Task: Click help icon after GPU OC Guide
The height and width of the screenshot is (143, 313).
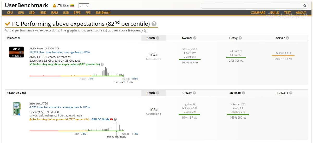Action: tap(115, 119)
